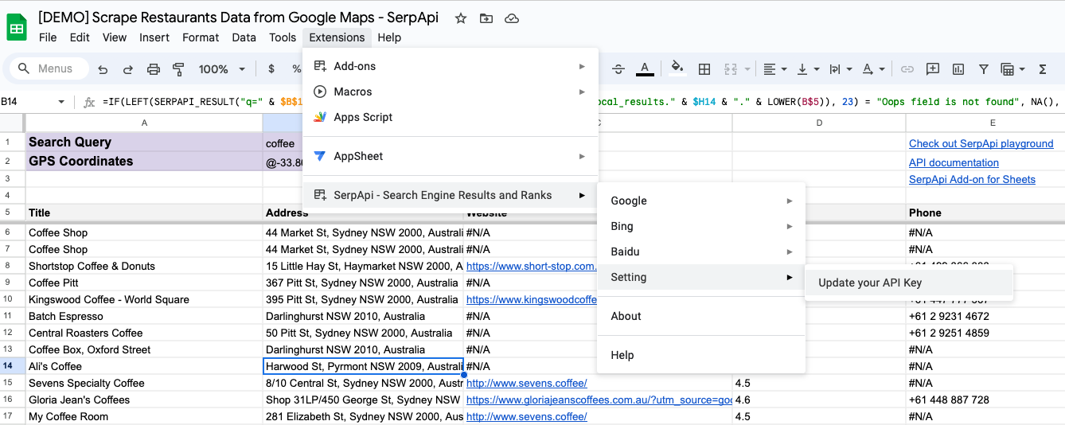Select About in SerpApi submenu
Screen dimensions: 1065x425
[x=701, y=316]
